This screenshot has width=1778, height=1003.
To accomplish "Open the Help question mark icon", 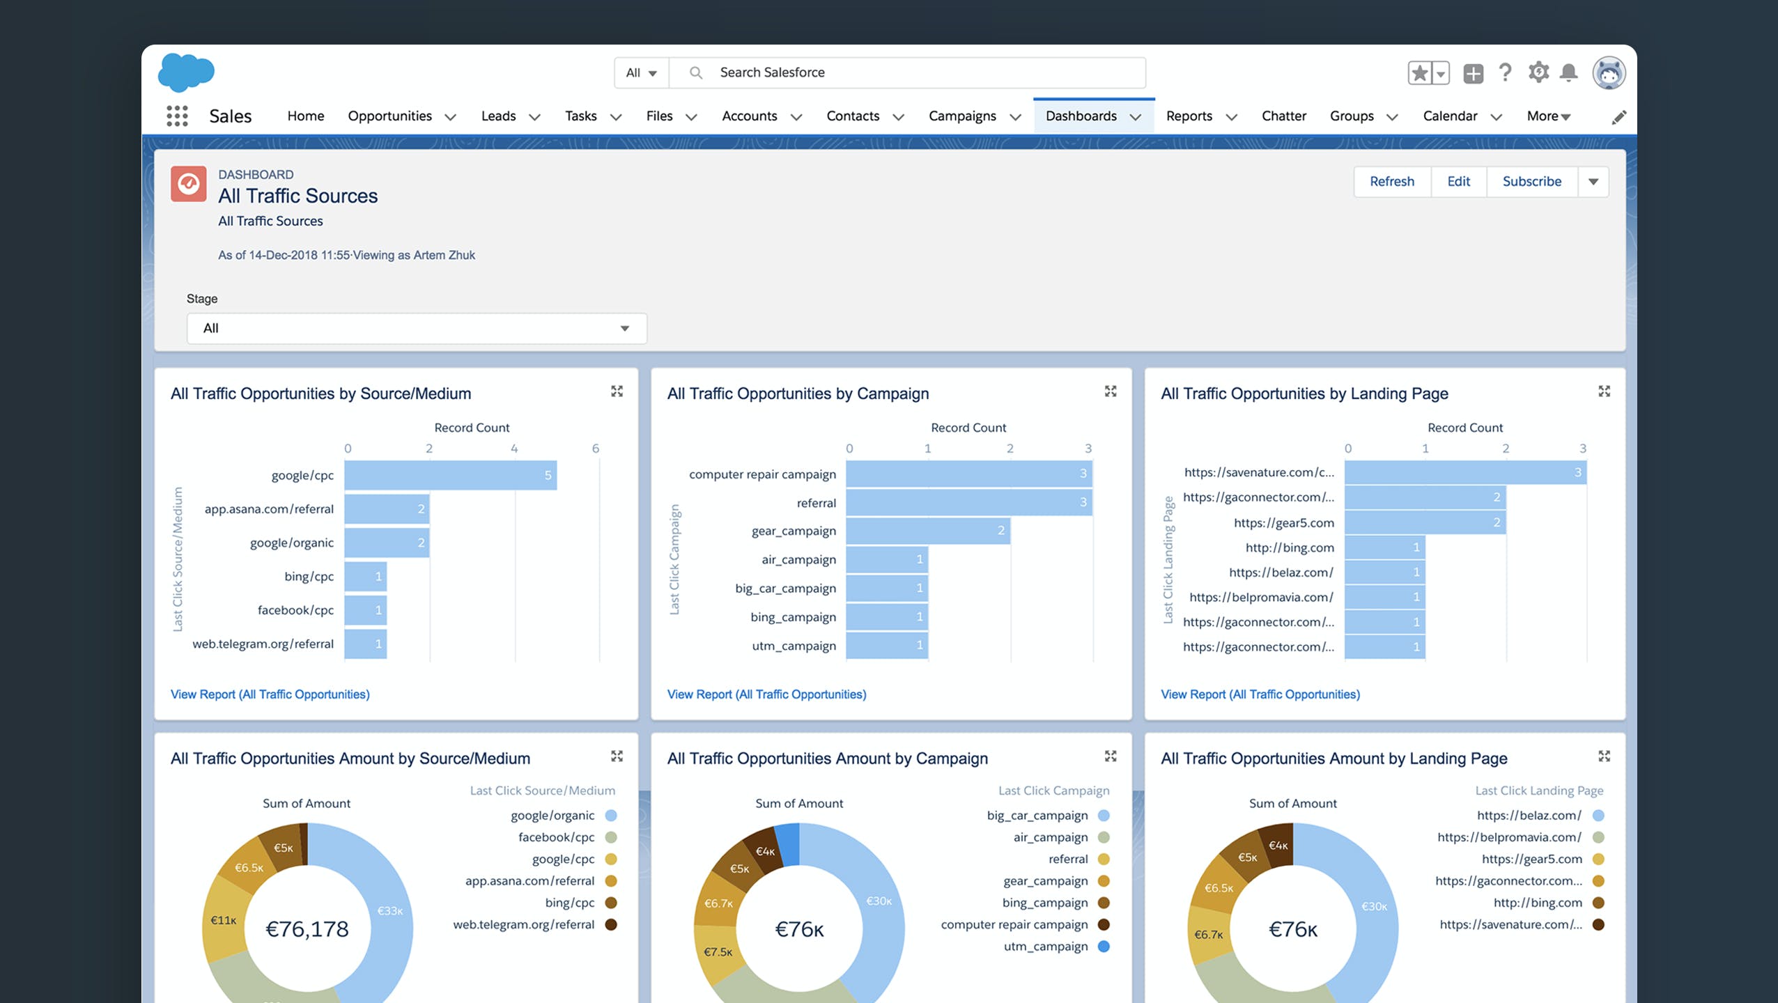I will tap(1505, 72).
